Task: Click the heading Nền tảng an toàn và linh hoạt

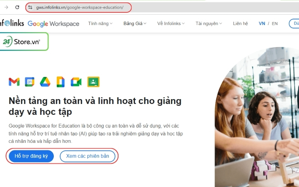Action: point(95,106)
